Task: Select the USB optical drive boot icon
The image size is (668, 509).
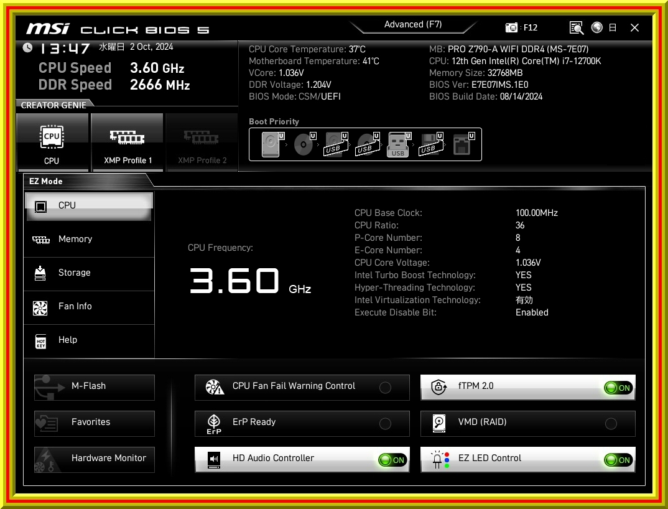Action: coord(368,144)
